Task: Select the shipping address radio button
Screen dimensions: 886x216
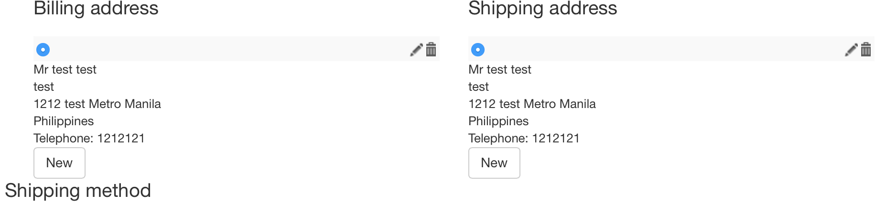Action: [x=478, y=50]
